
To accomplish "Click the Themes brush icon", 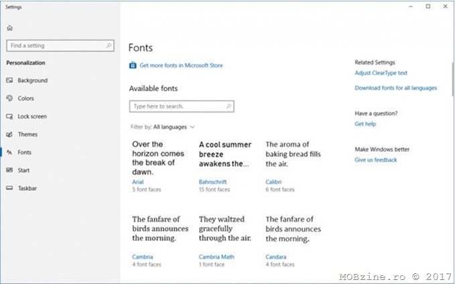I will coord(9,135).
